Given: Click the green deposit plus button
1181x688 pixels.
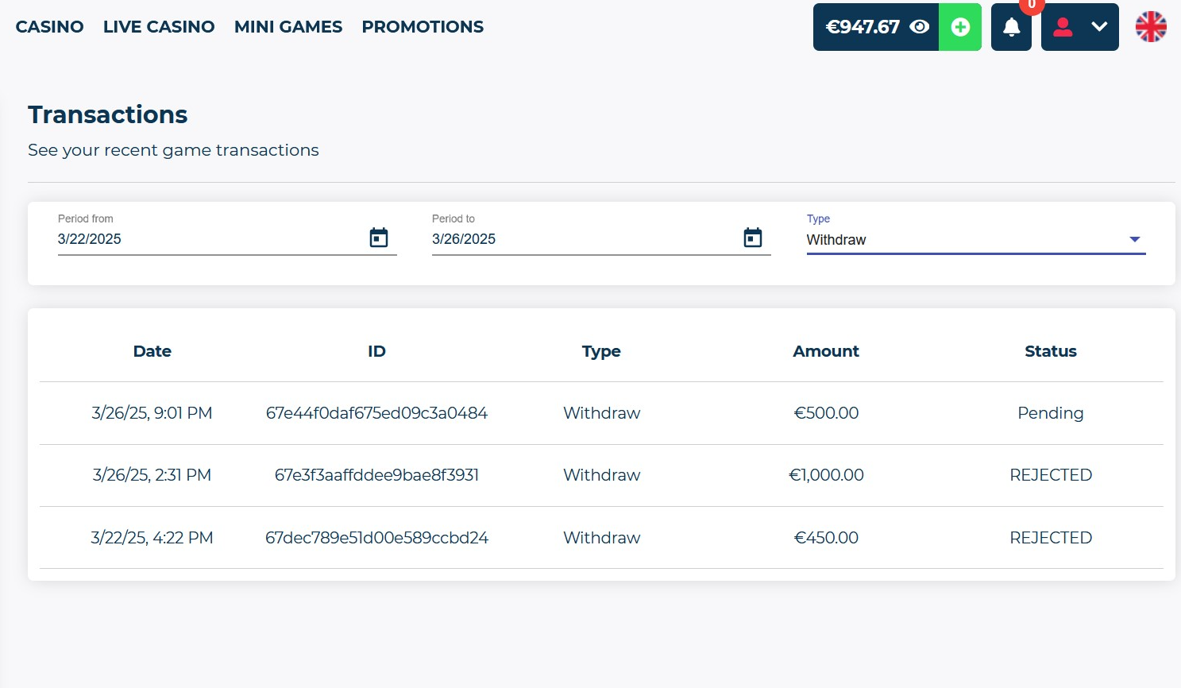Looking at the screenshot, I should 960,27.
